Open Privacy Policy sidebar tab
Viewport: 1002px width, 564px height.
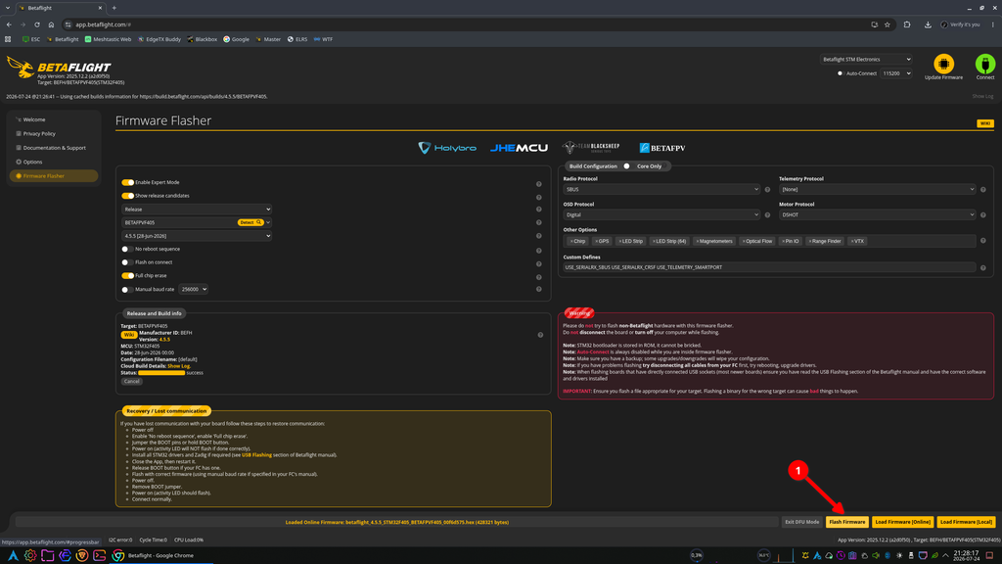[54, 133]
